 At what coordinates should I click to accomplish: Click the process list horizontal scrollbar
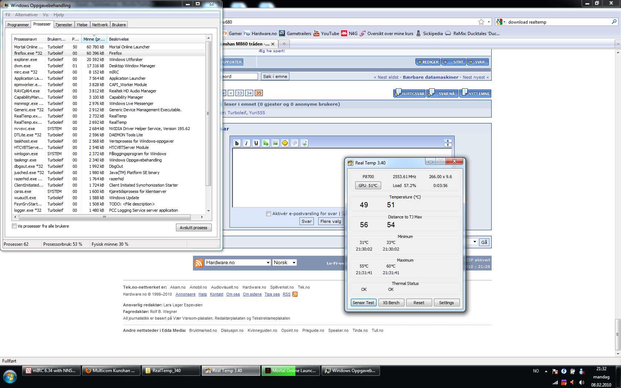(105, 217)
